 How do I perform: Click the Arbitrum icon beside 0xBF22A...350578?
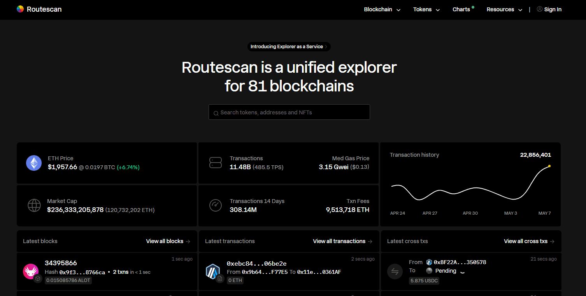pos(429,262)
